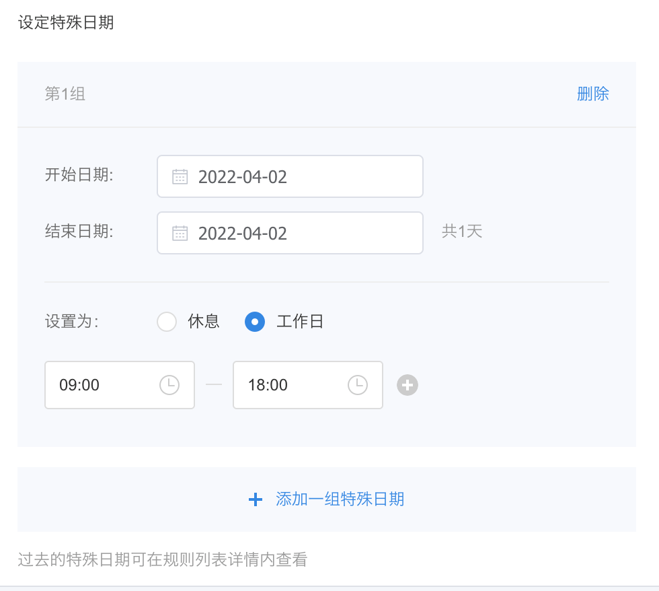Click the 过去的特殊日期可在规则列表详情内查看 hint
659x591 pixels.
[163, 559]
